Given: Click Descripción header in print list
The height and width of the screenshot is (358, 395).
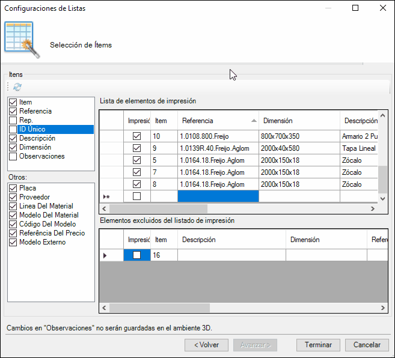Looking at the screenshot, I should tap(359, 121).
